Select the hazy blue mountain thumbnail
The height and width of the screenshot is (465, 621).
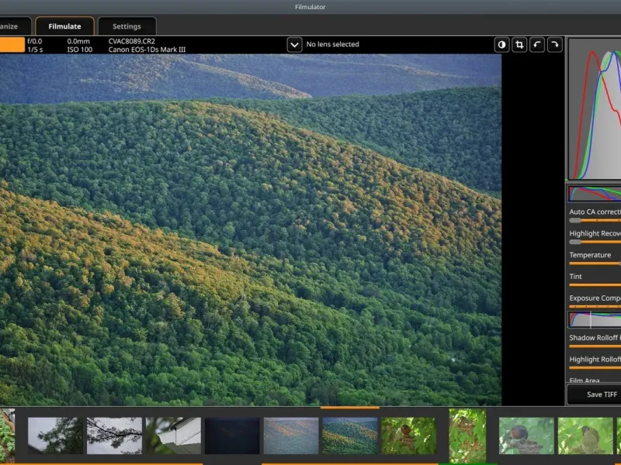click(290, 436)
